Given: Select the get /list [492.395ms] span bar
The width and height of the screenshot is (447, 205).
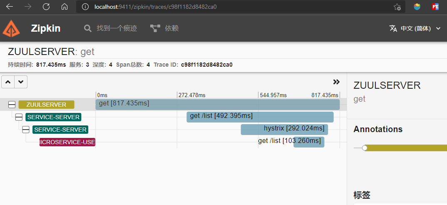Looking at the screenshot, I should 260,117.
